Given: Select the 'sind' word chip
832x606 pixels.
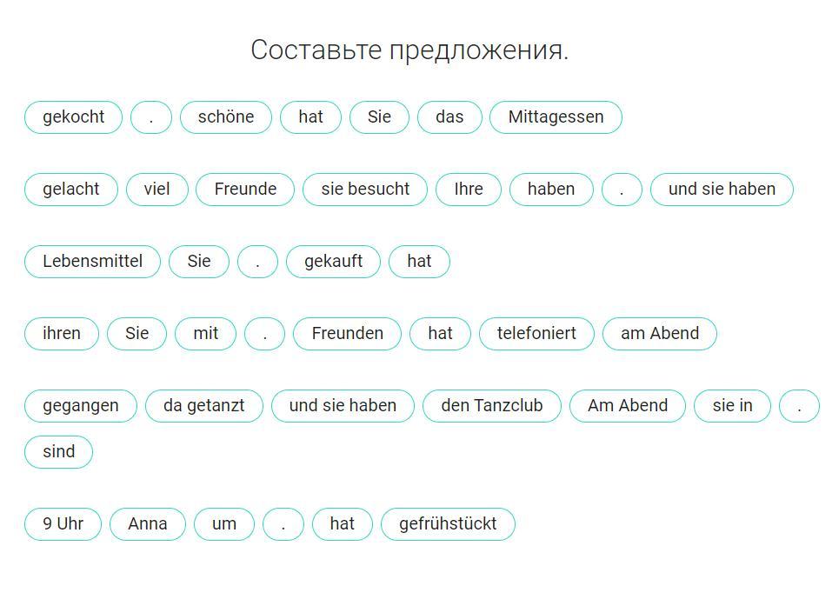Looking at the screenshot, I should 58,452.
